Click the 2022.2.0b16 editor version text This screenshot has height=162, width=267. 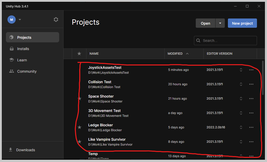pos(216,127)
